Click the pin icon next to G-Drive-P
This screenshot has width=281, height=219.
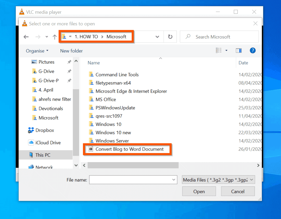point(69,81)
